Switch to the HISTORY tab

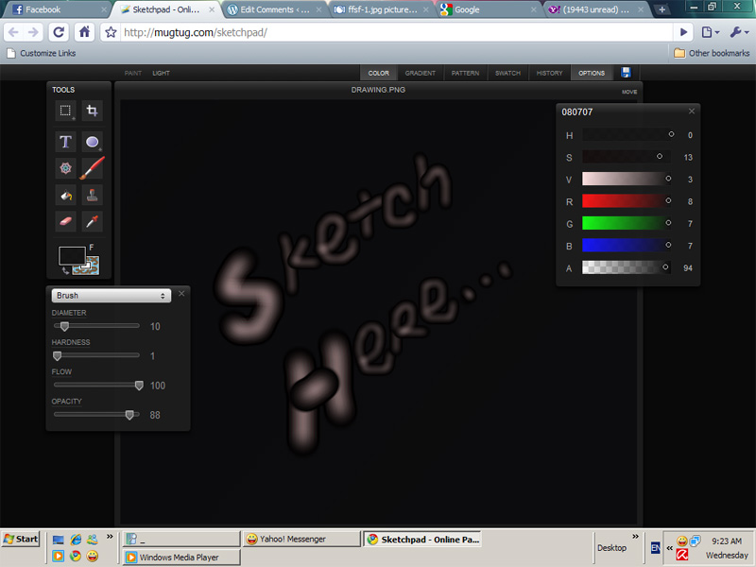pos(550,73)
